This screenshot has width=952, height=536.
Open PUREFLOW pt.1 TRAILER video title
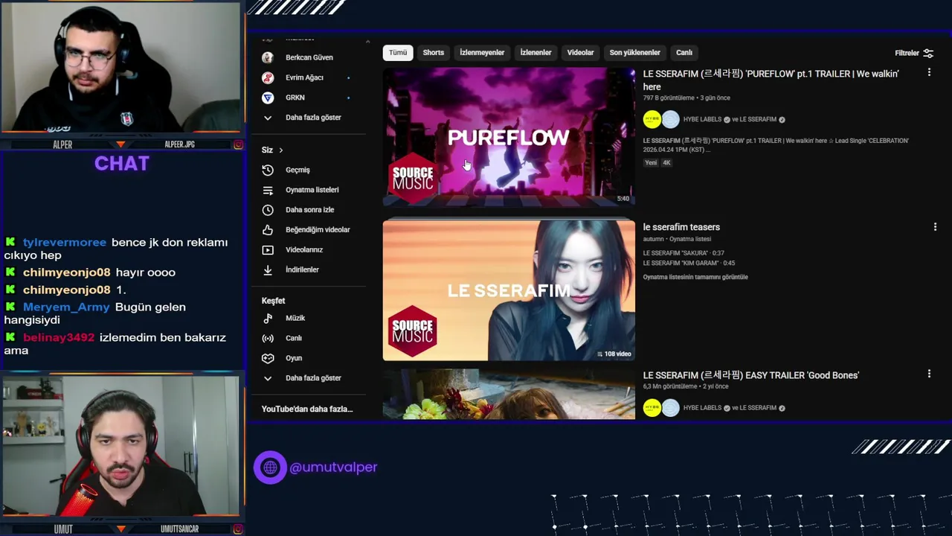coord(771,80)
